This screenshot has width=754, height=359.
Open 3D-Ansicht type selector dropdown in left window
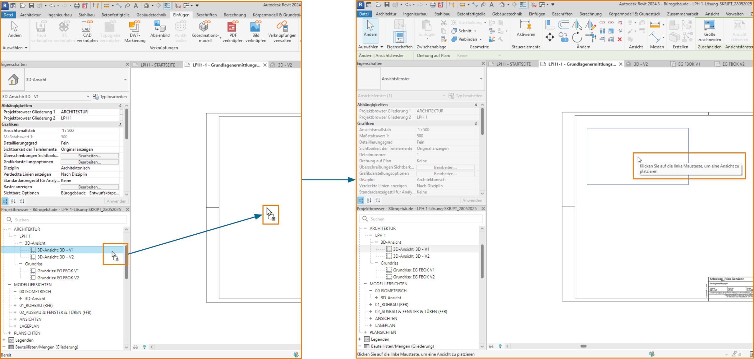(125, 80)
